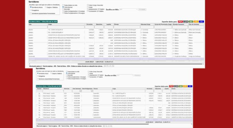
Task: Go to previous page in bottom table pager
Action: (x=106, y=126)
